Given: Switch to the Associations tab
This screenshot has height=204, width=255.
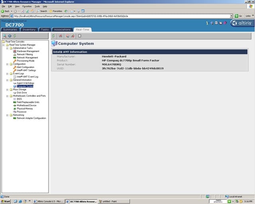Looking at the screenshot, I should tap(62, 29).
